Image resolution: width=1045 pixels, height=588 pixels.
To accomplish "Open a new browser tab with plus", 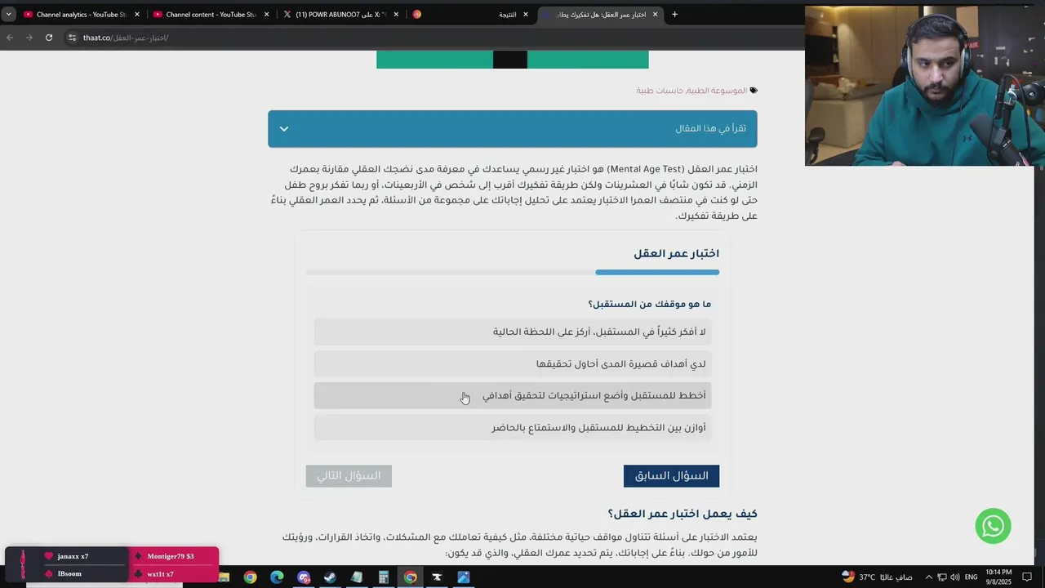I will [x=674, y=14].
